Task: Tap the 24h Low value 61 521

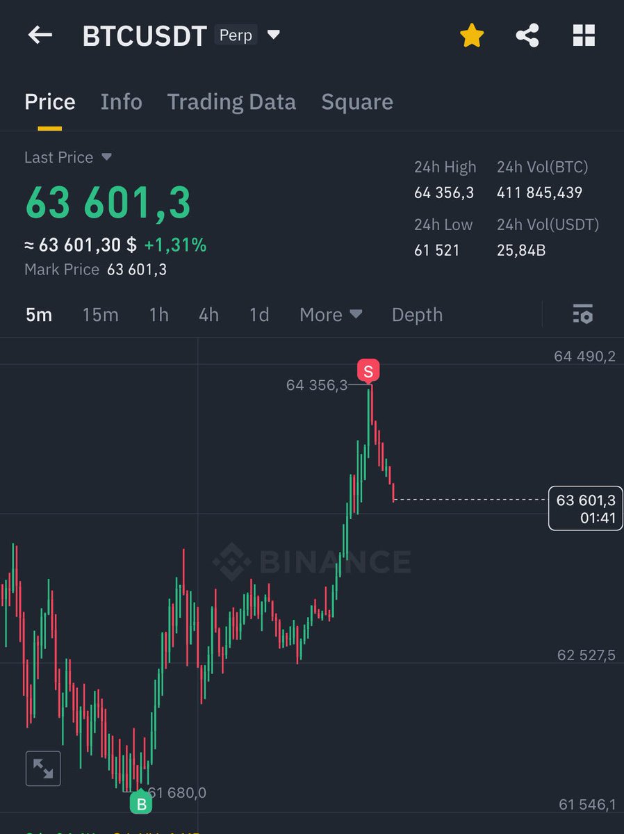Action: point(437,250)
